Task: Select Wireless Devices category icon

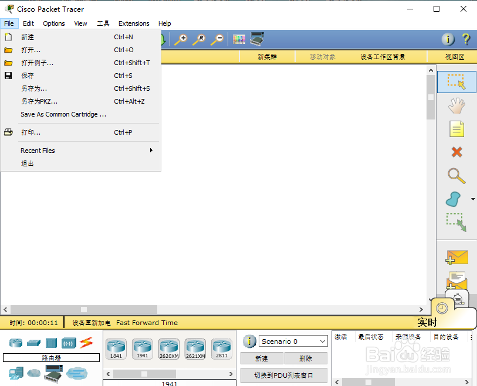Action: point(69,343)
